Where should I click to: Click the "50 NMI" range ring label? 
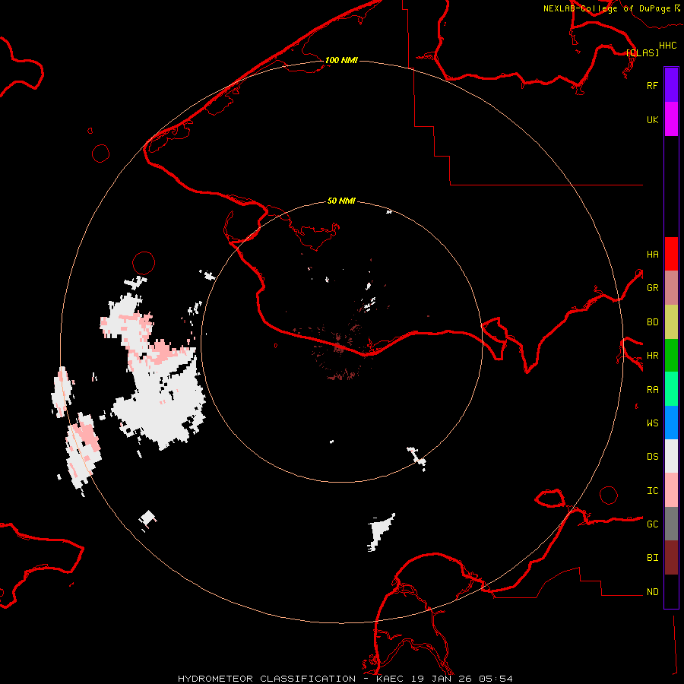tap(341, 201)
